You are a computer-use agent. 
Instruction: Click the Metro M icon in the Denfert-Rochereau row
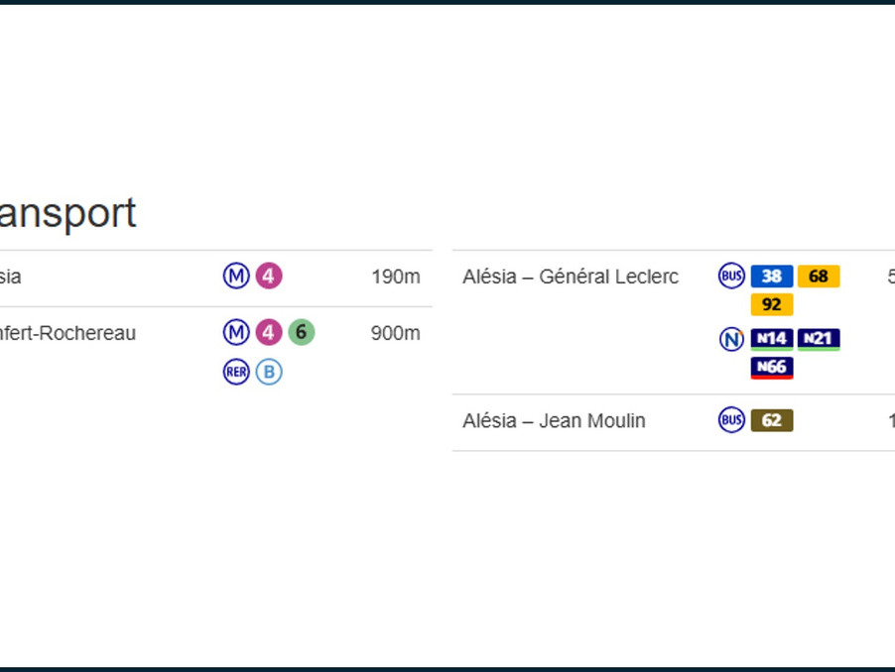tap(236, 332)
